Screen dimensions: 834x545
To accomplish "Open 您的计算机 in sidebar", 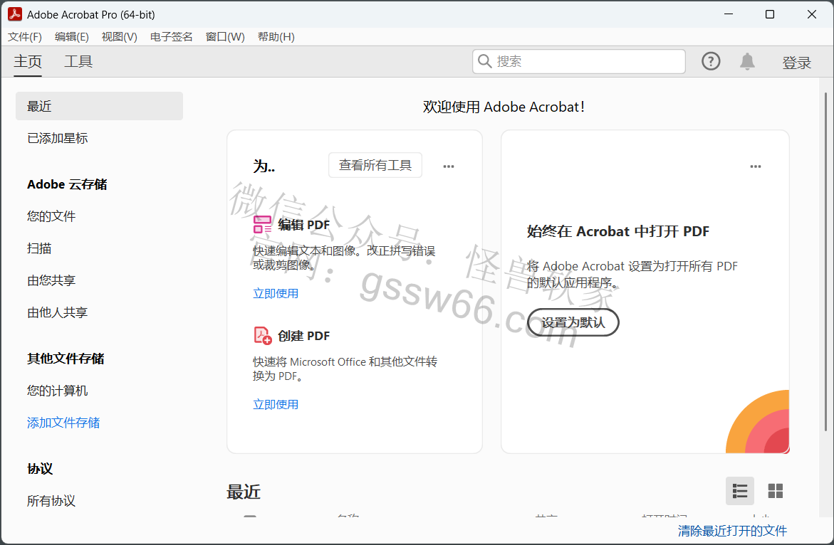I will coord(58,391).
